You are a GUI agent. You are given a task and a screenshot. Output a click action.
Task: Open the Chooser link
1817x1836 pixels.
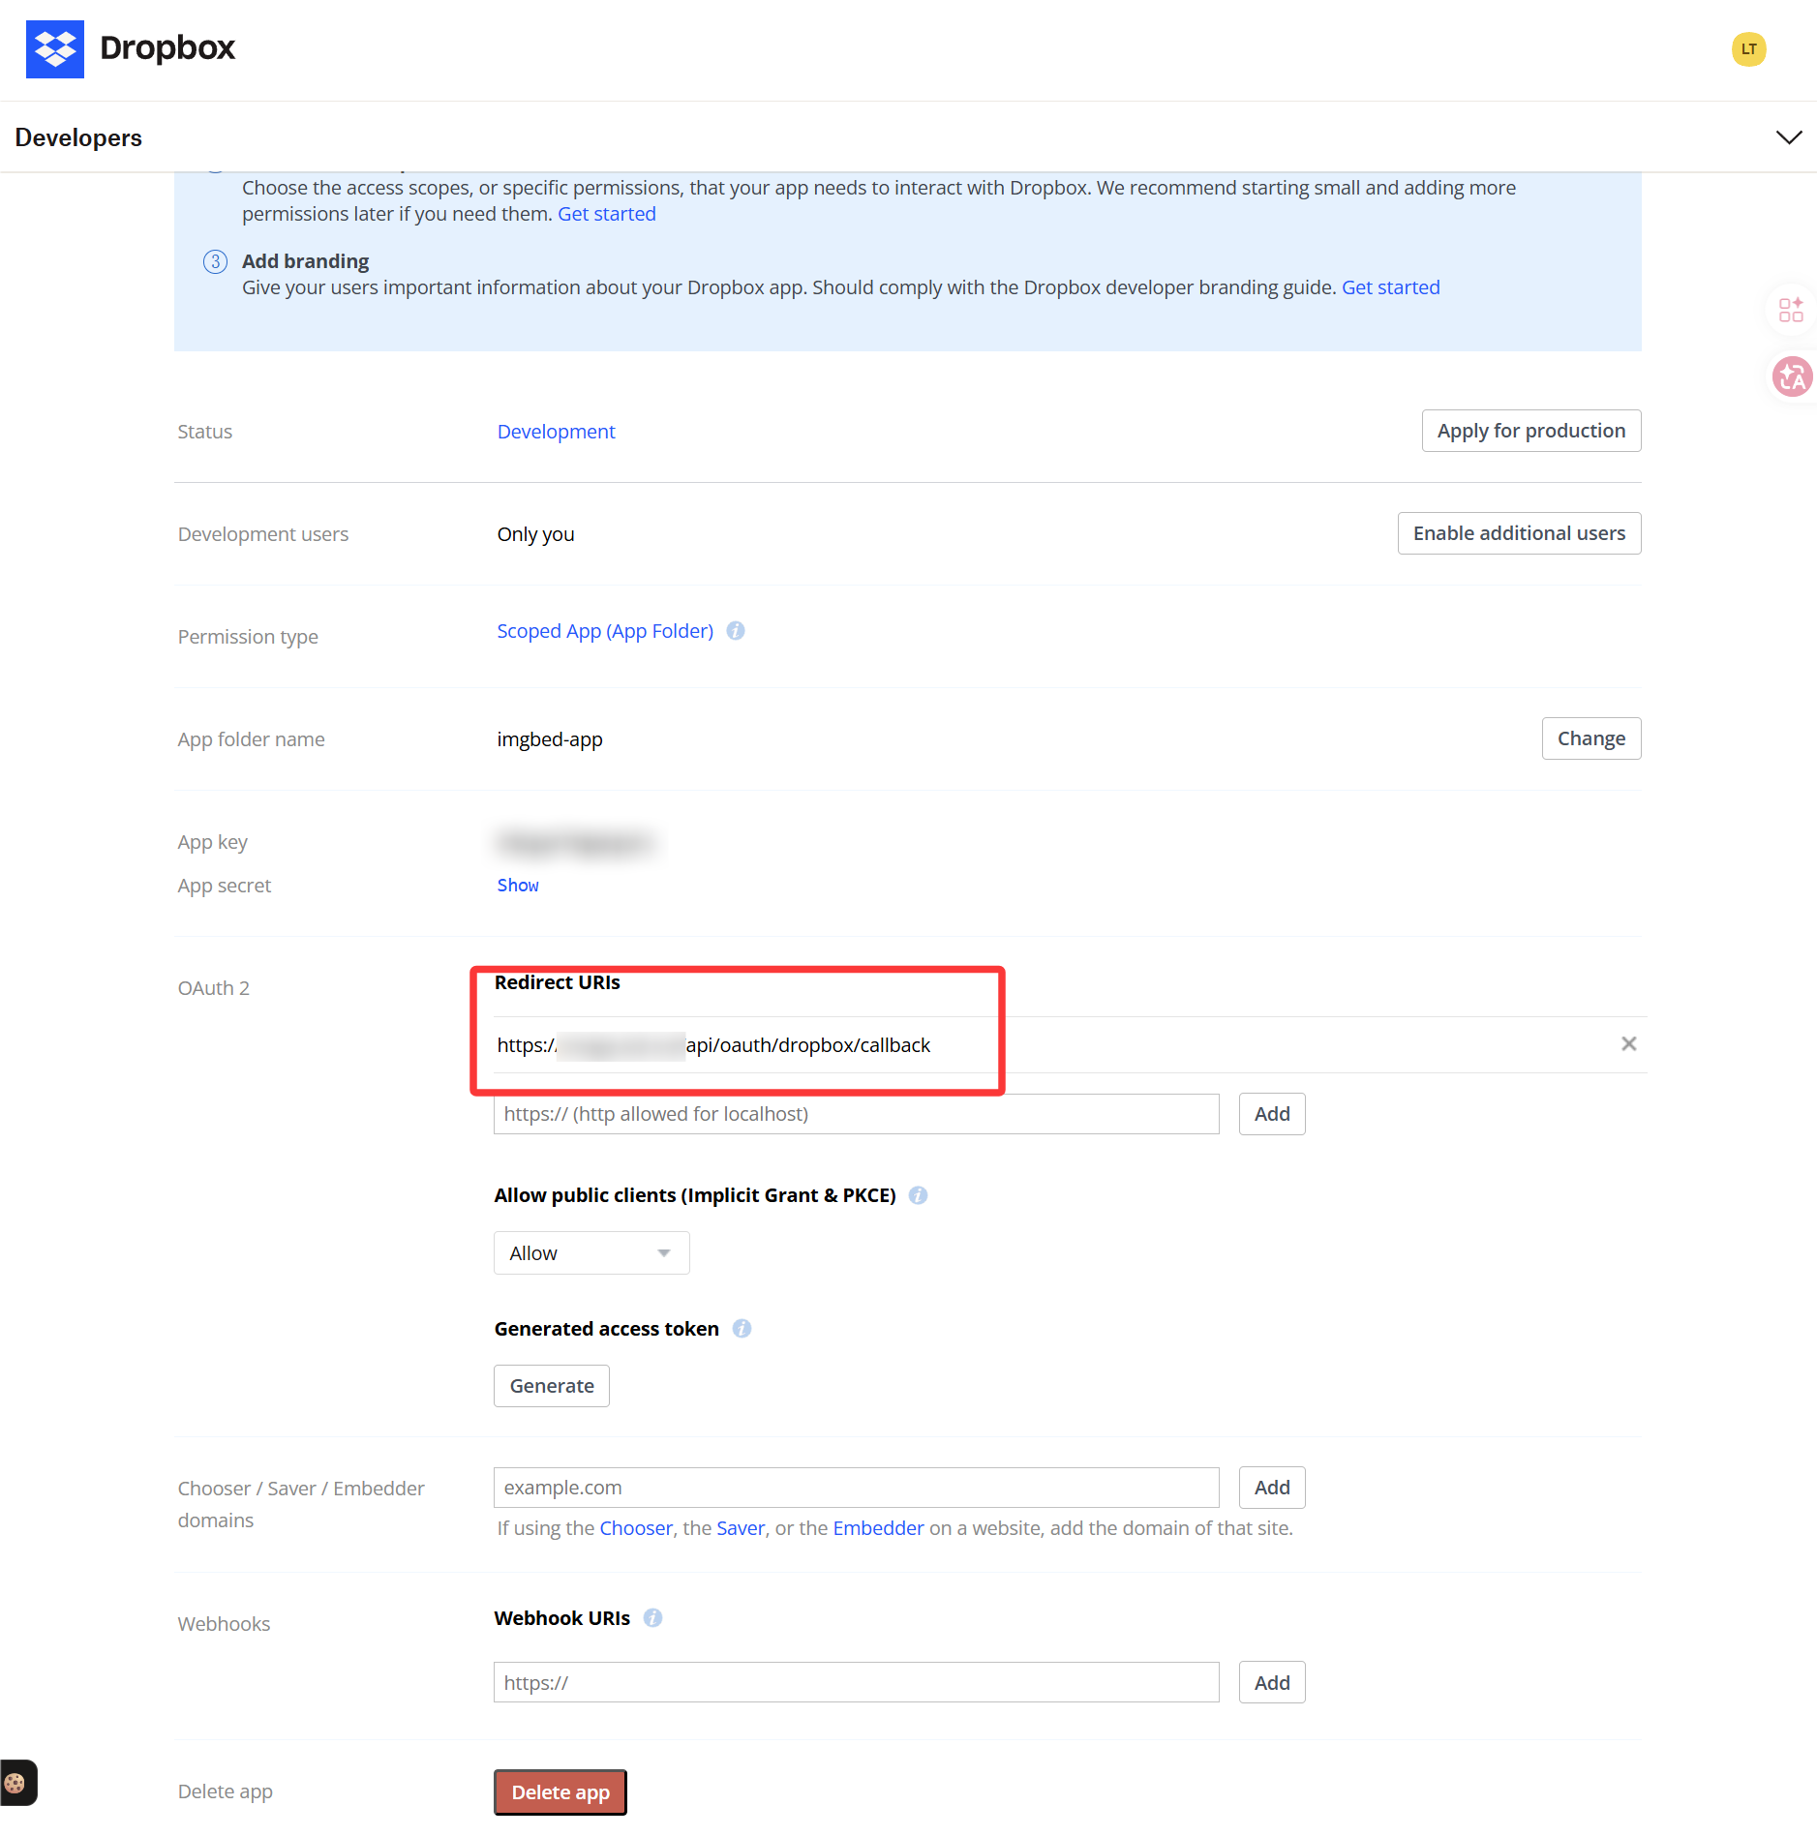(636, 1528)
